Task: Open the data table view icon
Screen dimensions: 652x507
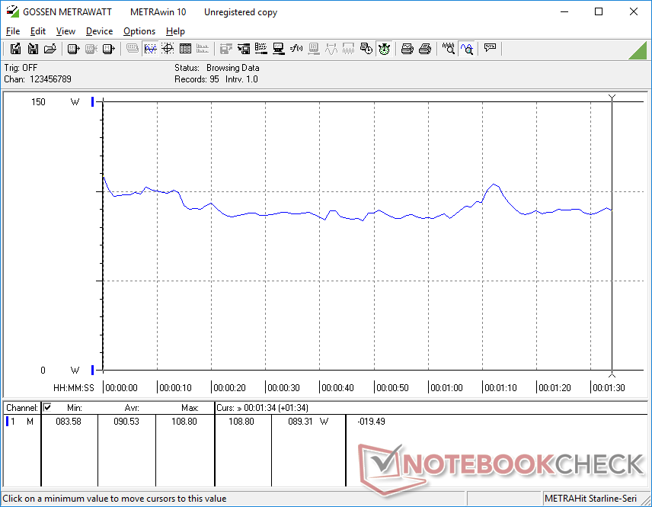Action: coord(185,49)
